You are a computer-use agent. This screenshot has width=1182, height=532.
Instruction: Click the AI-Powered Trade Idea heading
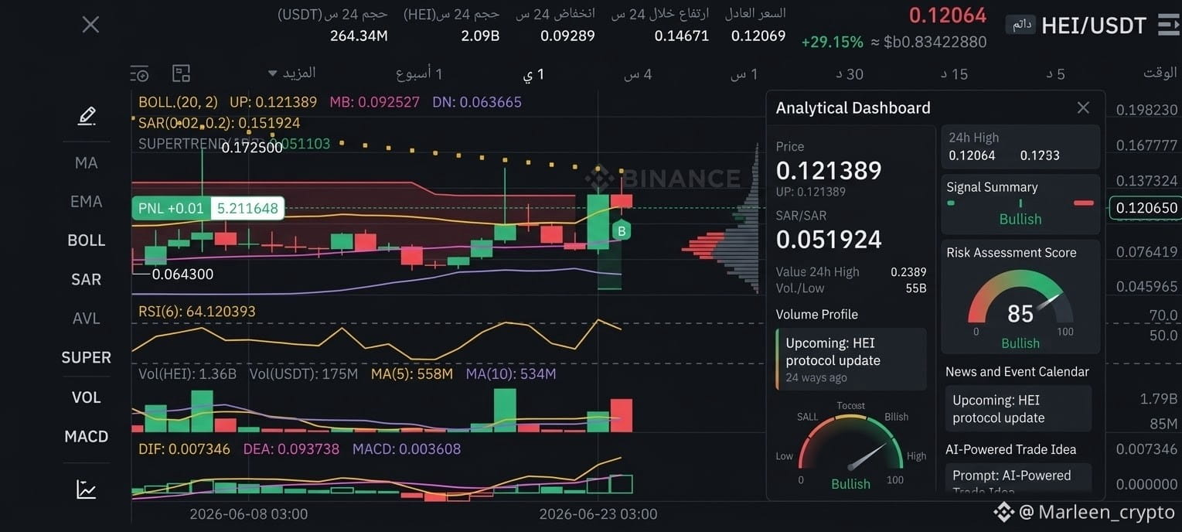pyautogui.click(x=1010, y=449)
